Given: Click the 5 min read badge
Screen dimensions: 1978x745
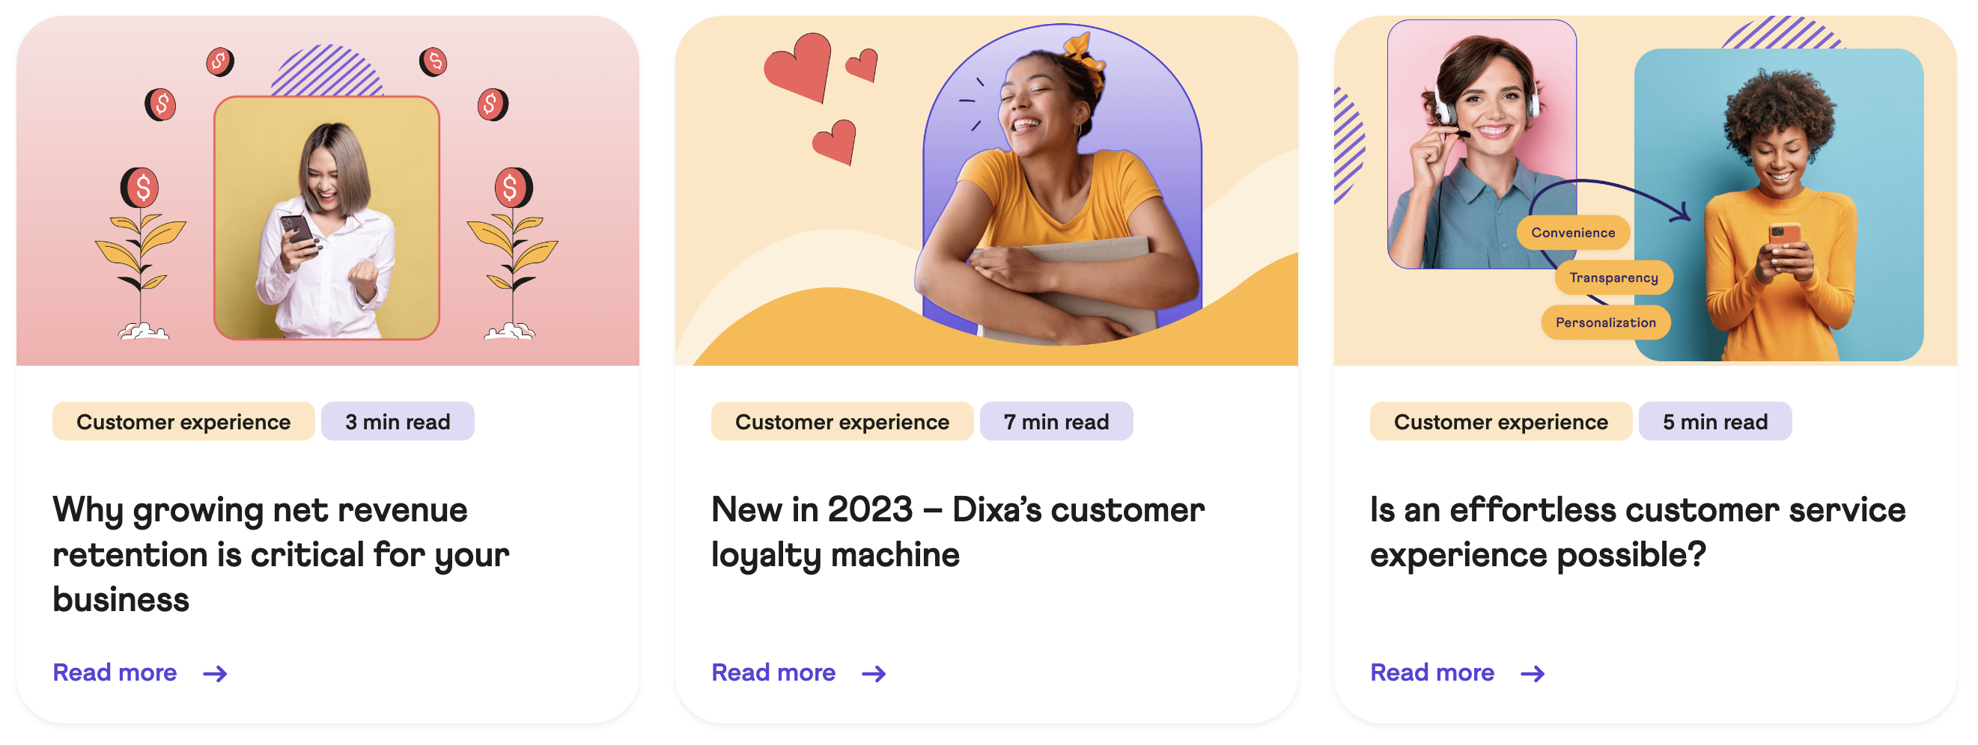Looking at the screenshot, I should click(1714, 421).
